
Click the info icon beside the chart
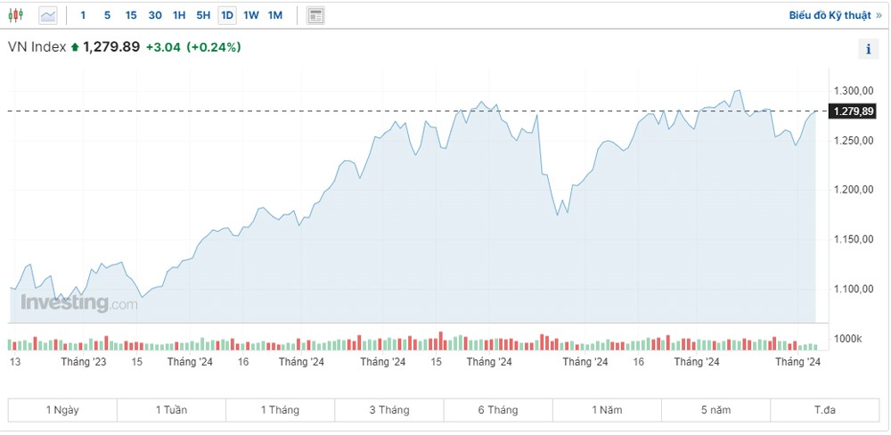(x=868, y=50)
